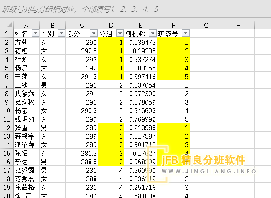Select row 7 header

[7, 85]
